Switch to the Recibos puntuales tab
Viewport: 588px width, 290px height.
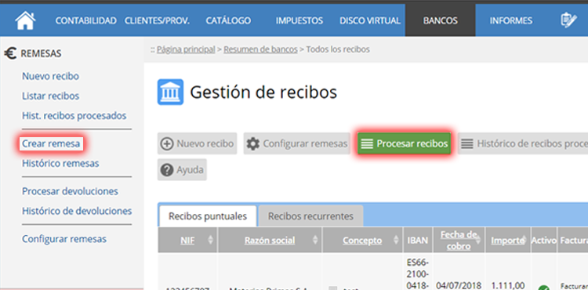(208, 216)
